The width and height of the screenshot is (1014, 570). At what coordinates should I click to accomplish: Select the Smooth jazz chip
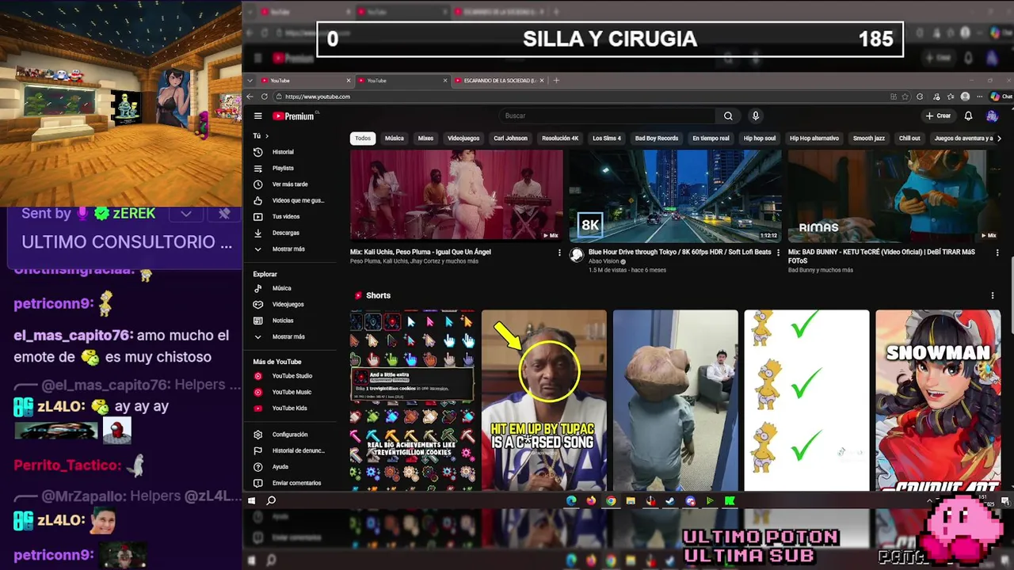[x=868, y=139]
